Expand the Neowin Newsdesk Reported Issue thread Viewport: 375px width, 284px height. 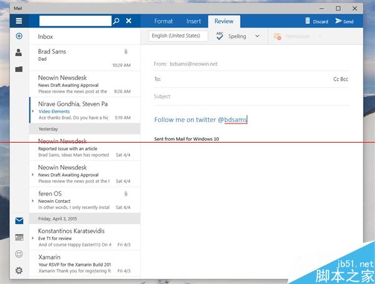[33, 149]
